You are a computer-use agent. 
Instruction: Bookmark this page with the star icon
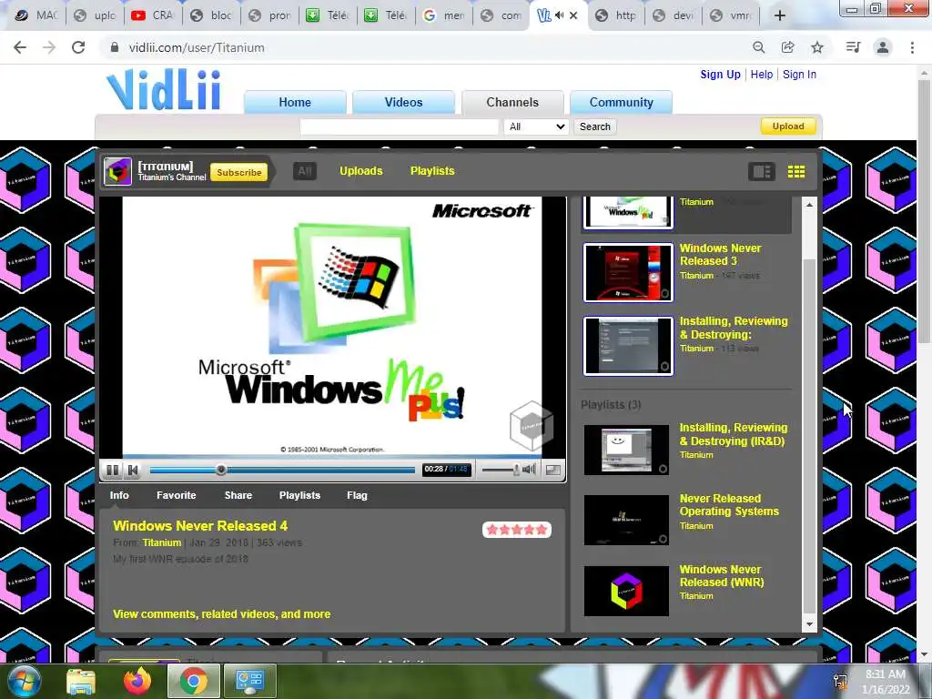817,47
